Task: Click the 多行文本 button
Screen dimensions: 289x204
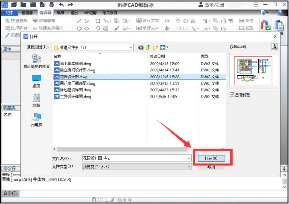Action: (147, 21)
